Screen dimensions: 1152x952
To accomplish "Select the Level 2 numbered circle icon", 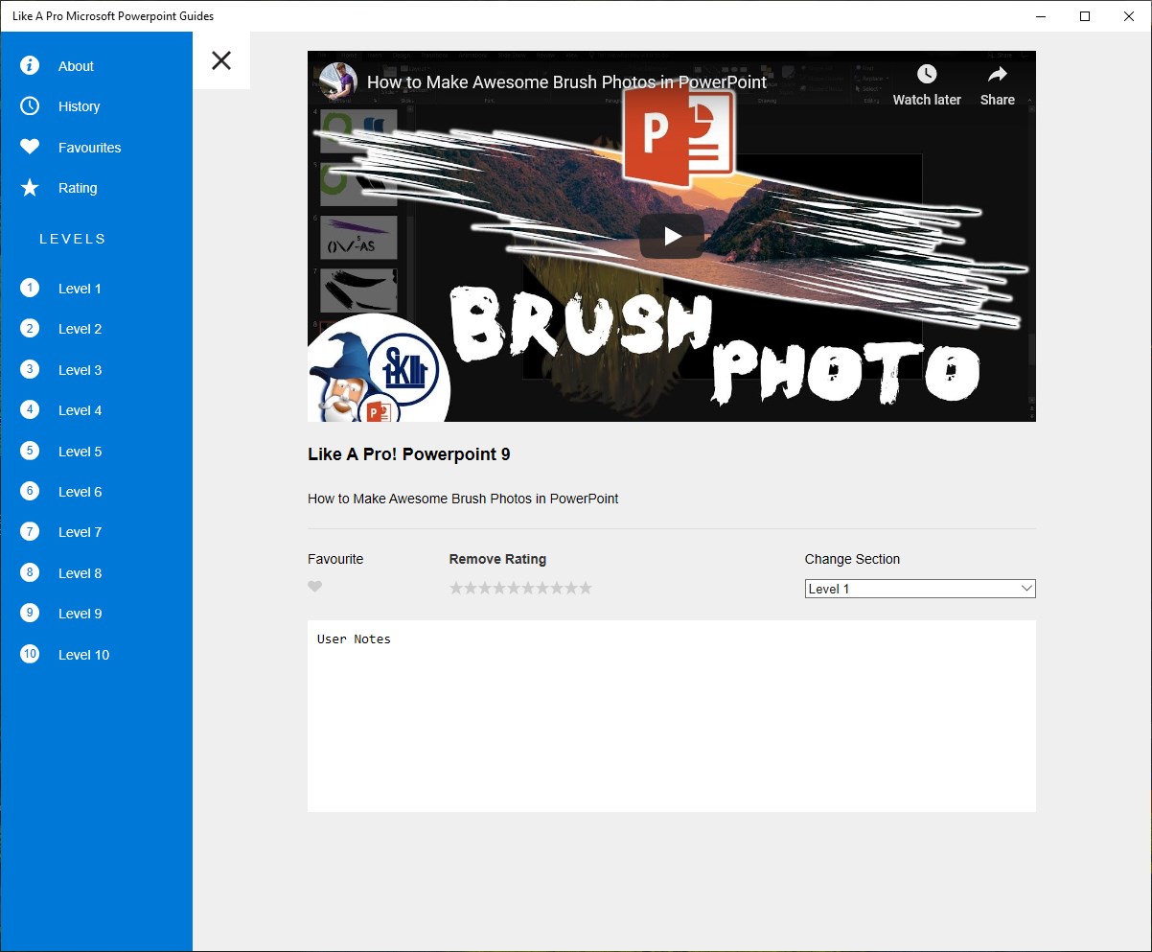I will 30,329.
